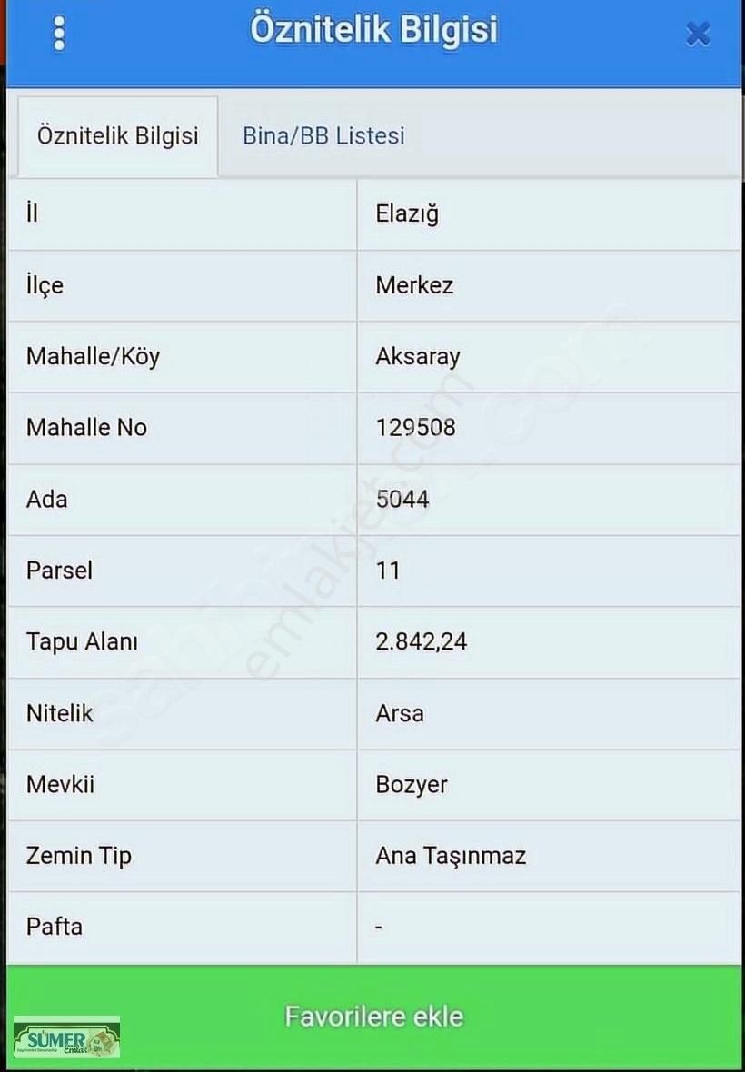Screen dimensions: 745x1072
Task: Switch to Bina/BB Listesi tab
Action: [323, 135]
